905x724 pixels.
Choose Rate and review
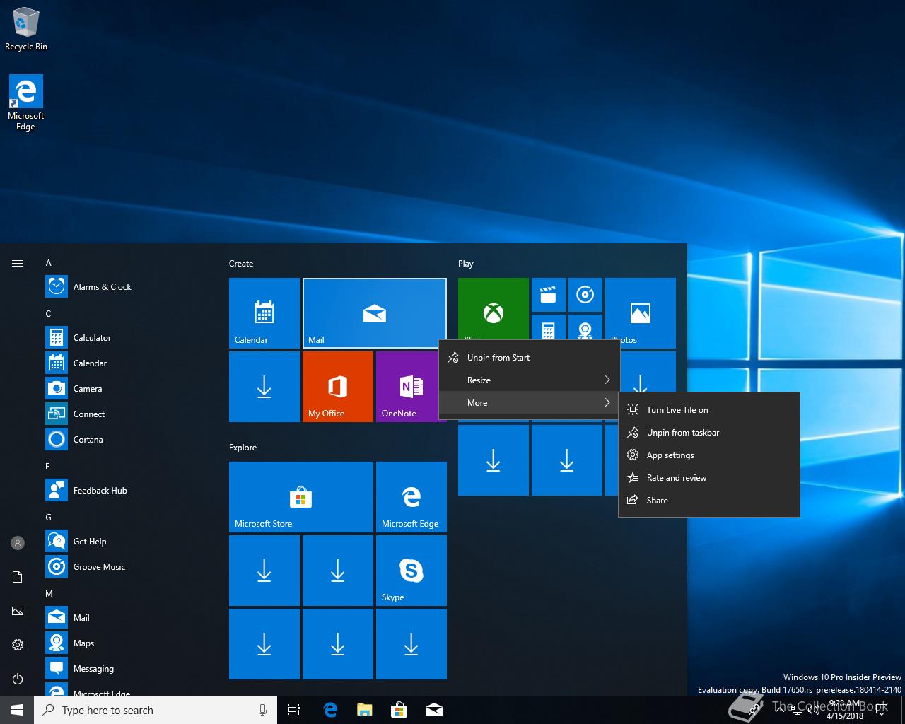click(x=709, y=478)
